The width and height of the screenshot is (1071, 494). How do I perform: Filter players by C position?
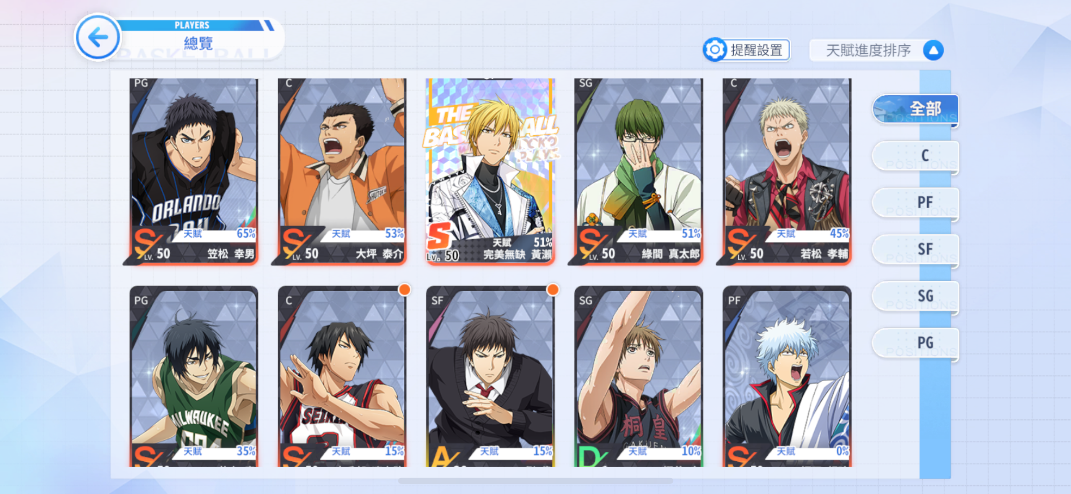pyautogui.click(x=916, y=156)
